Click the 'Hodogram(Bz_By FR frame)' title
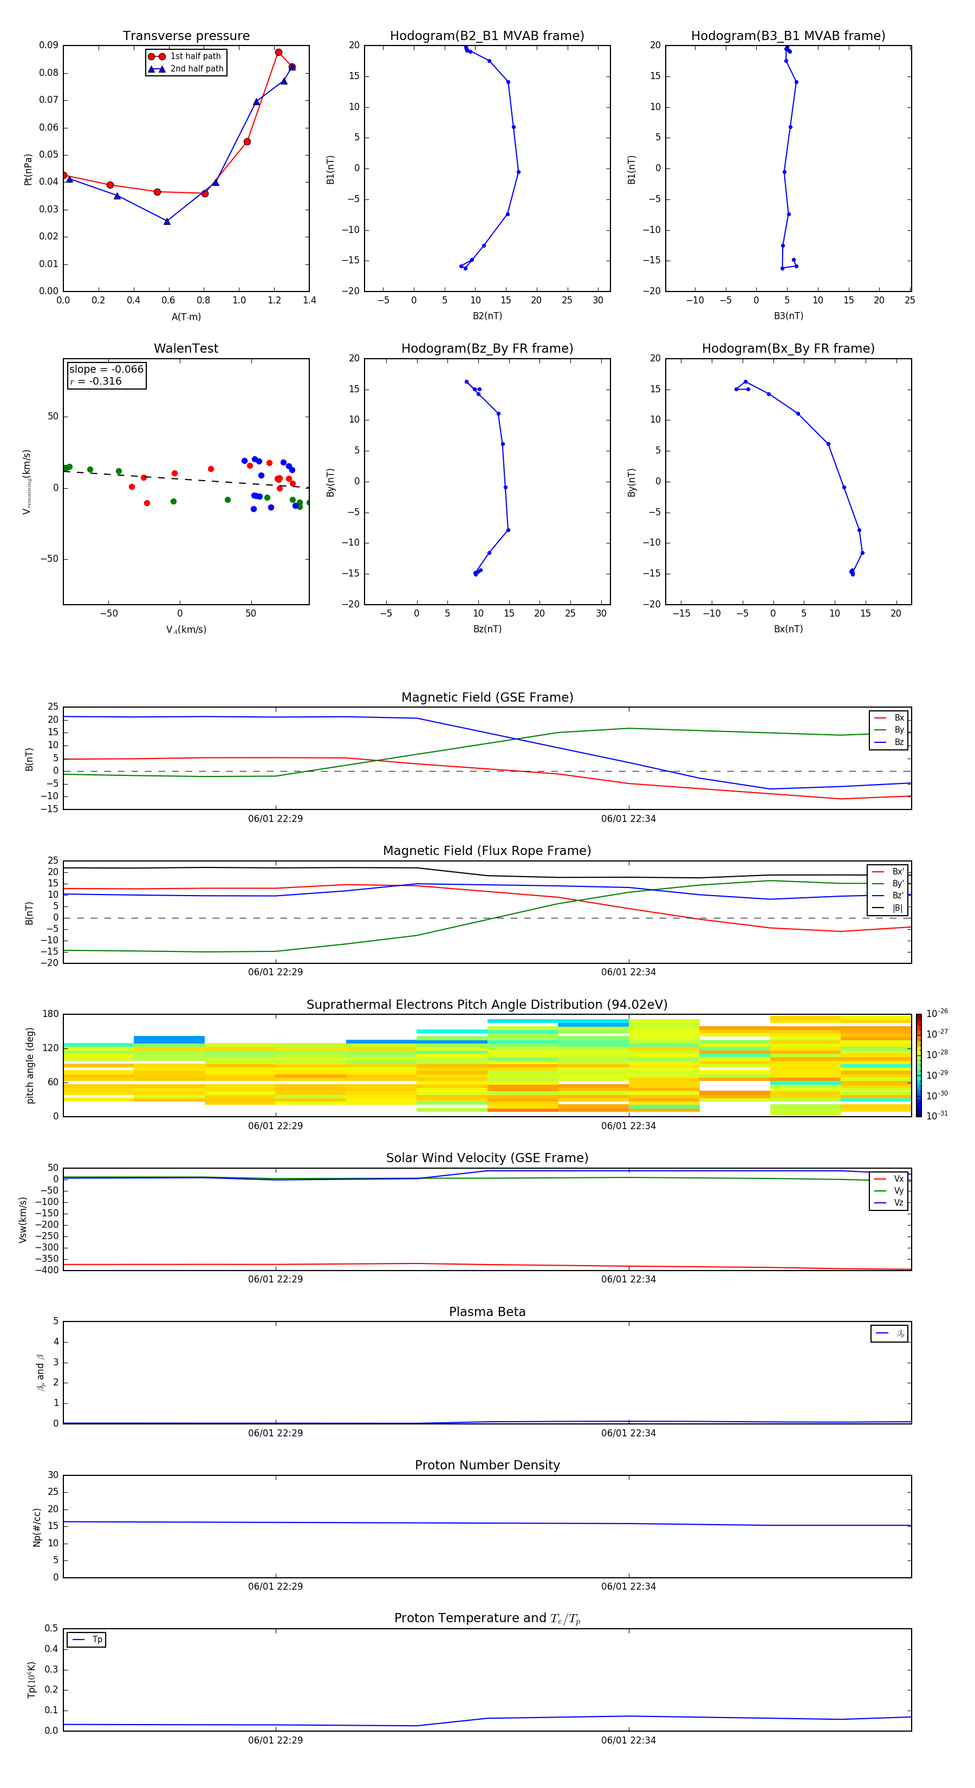This screenshot has height=1788, width=975. 487,348
